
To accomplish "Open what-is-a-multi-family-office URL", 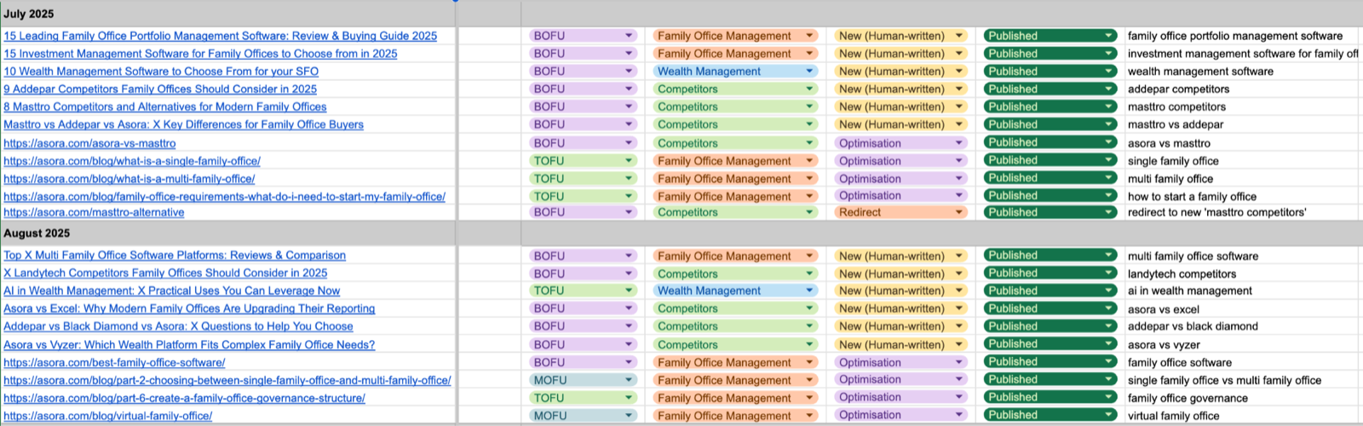I will pos(129,179).
